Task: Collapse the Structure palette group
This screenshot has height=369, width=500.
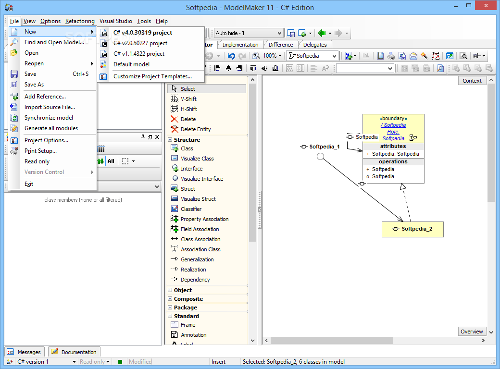Action: click(x=170, y=139)
